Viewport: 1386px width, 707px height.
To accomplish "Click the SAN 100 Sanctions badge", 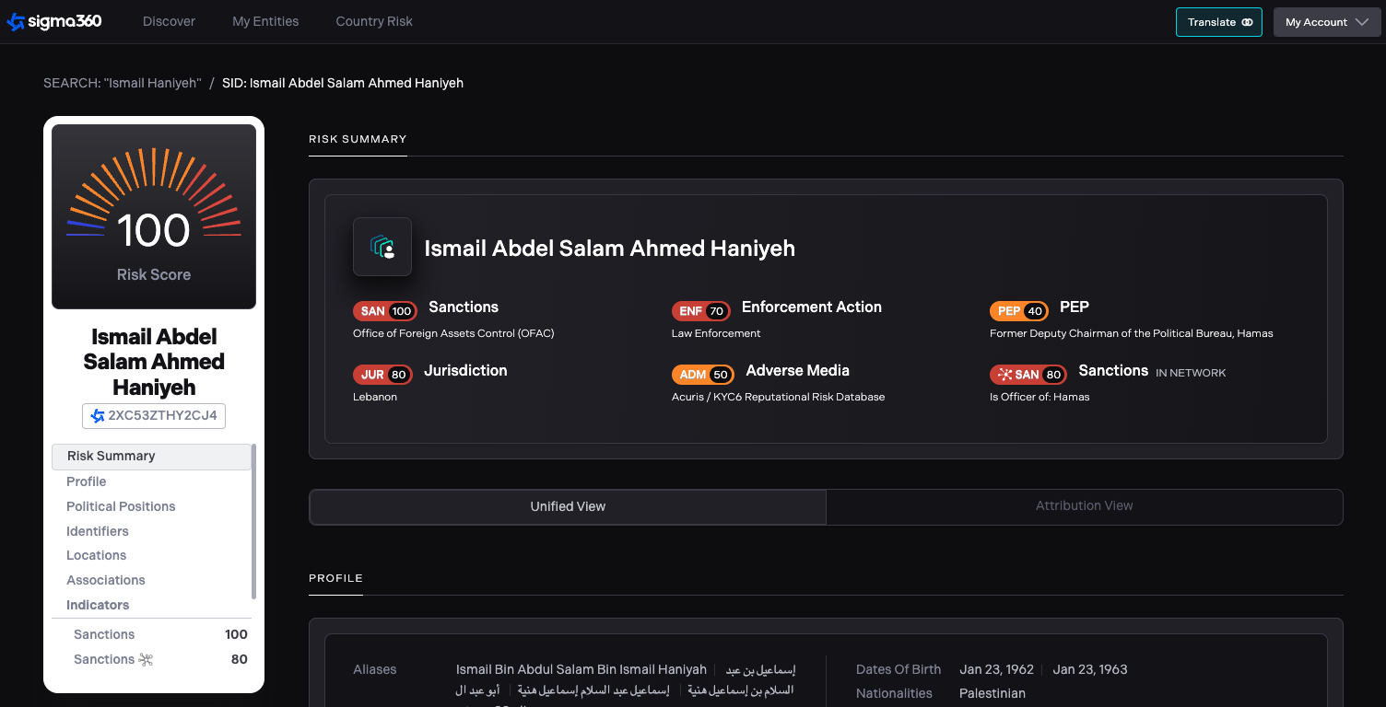I will 384,311.
